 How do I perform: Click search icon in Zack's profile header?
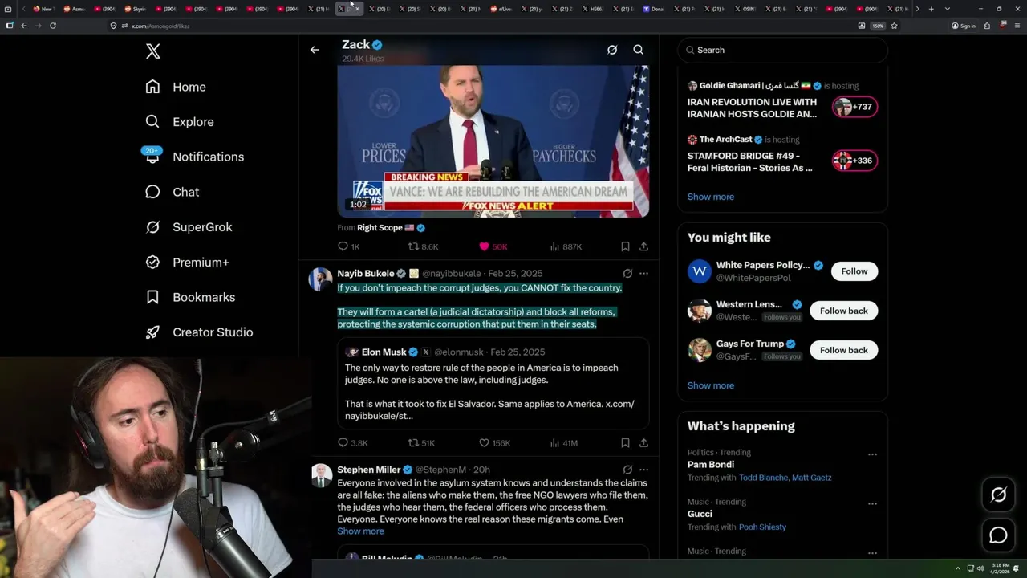point(639,50)
